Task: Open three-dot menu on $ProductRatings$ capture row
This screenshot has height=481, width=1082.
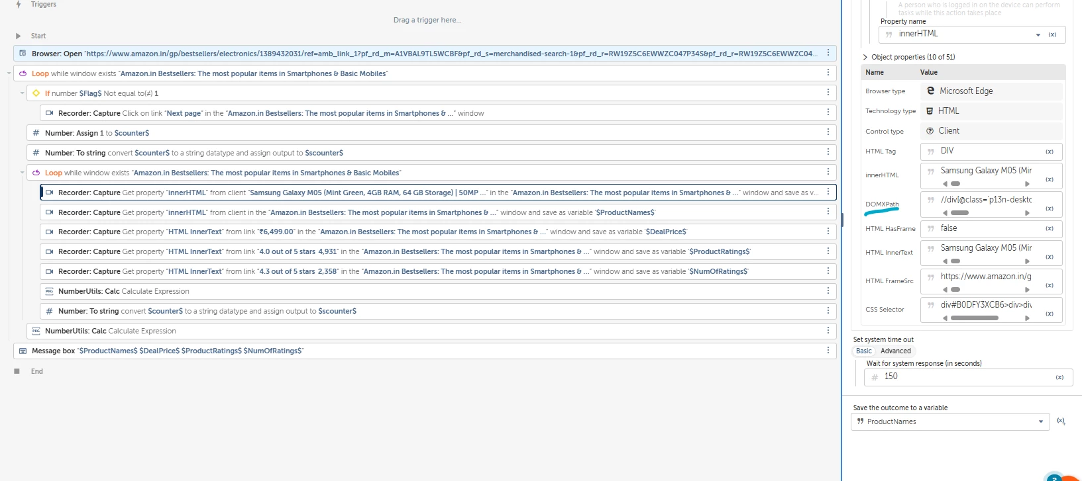Action: click(x=828, y=251)
